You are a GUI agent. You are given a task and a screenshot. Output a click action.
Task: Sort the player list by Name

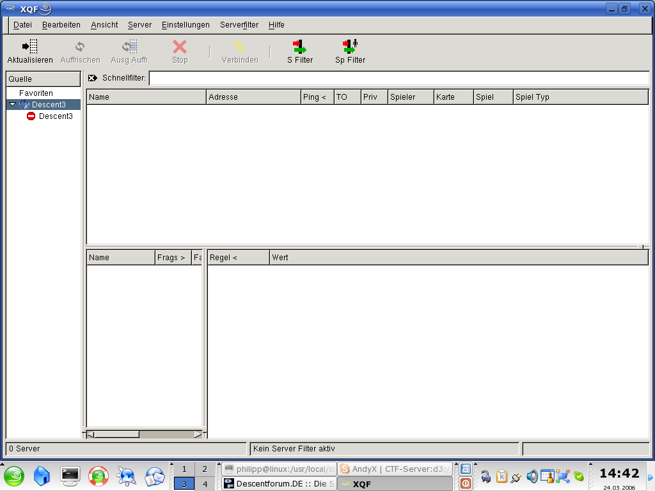pyautogui.click(x=121, y=258)
